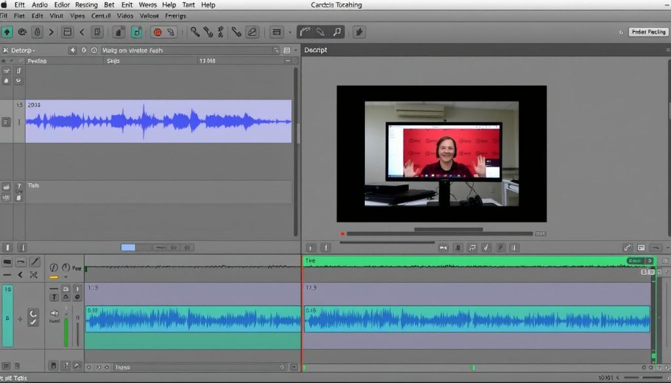Screen dimensions: 671x383
Task: Click the red record icon in the toolbar
Action: [x=157, y=31]
